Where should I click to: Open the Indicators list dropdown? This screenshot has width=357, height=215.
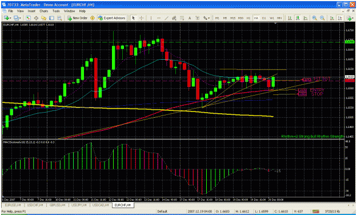350,18
